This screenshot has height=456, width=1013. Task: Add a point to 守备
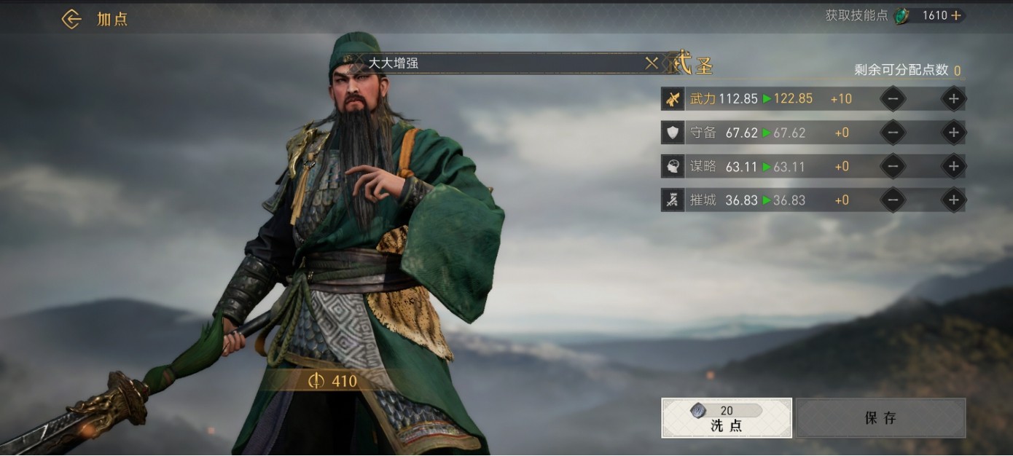coord(953,133)
